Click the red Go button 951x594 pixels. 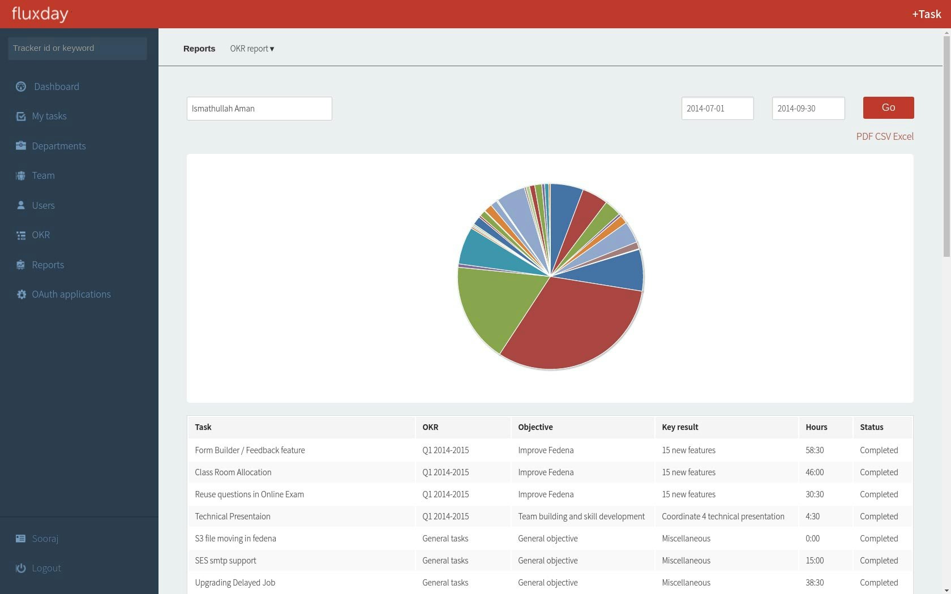tap(888, 107)
